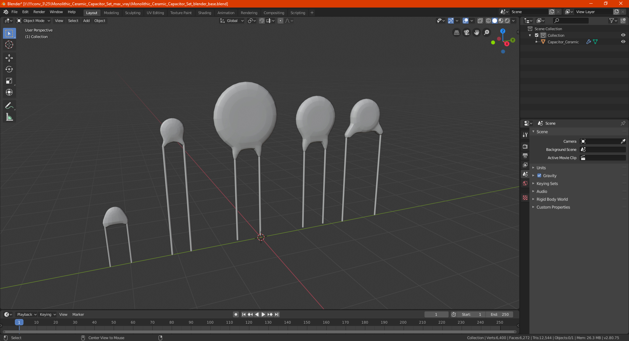The width and height of the screenshot is (629, 341).
Task: Click the blue Z axis gizmo handle
Action: [x=503, y=31]
